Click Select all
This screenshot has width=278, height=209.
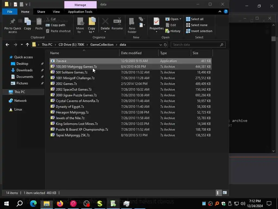tap(195, 19)
